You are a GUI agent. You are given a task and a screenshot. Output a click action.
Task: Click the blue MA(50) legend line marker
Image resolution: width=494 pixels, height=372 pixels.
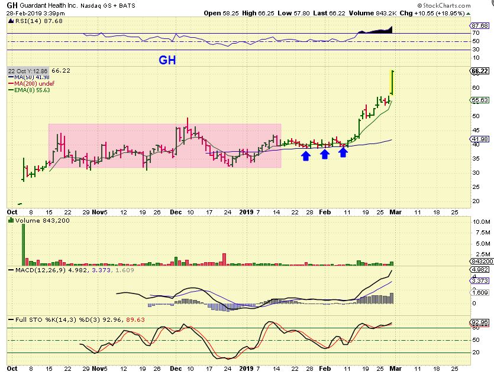pos(11,77)
